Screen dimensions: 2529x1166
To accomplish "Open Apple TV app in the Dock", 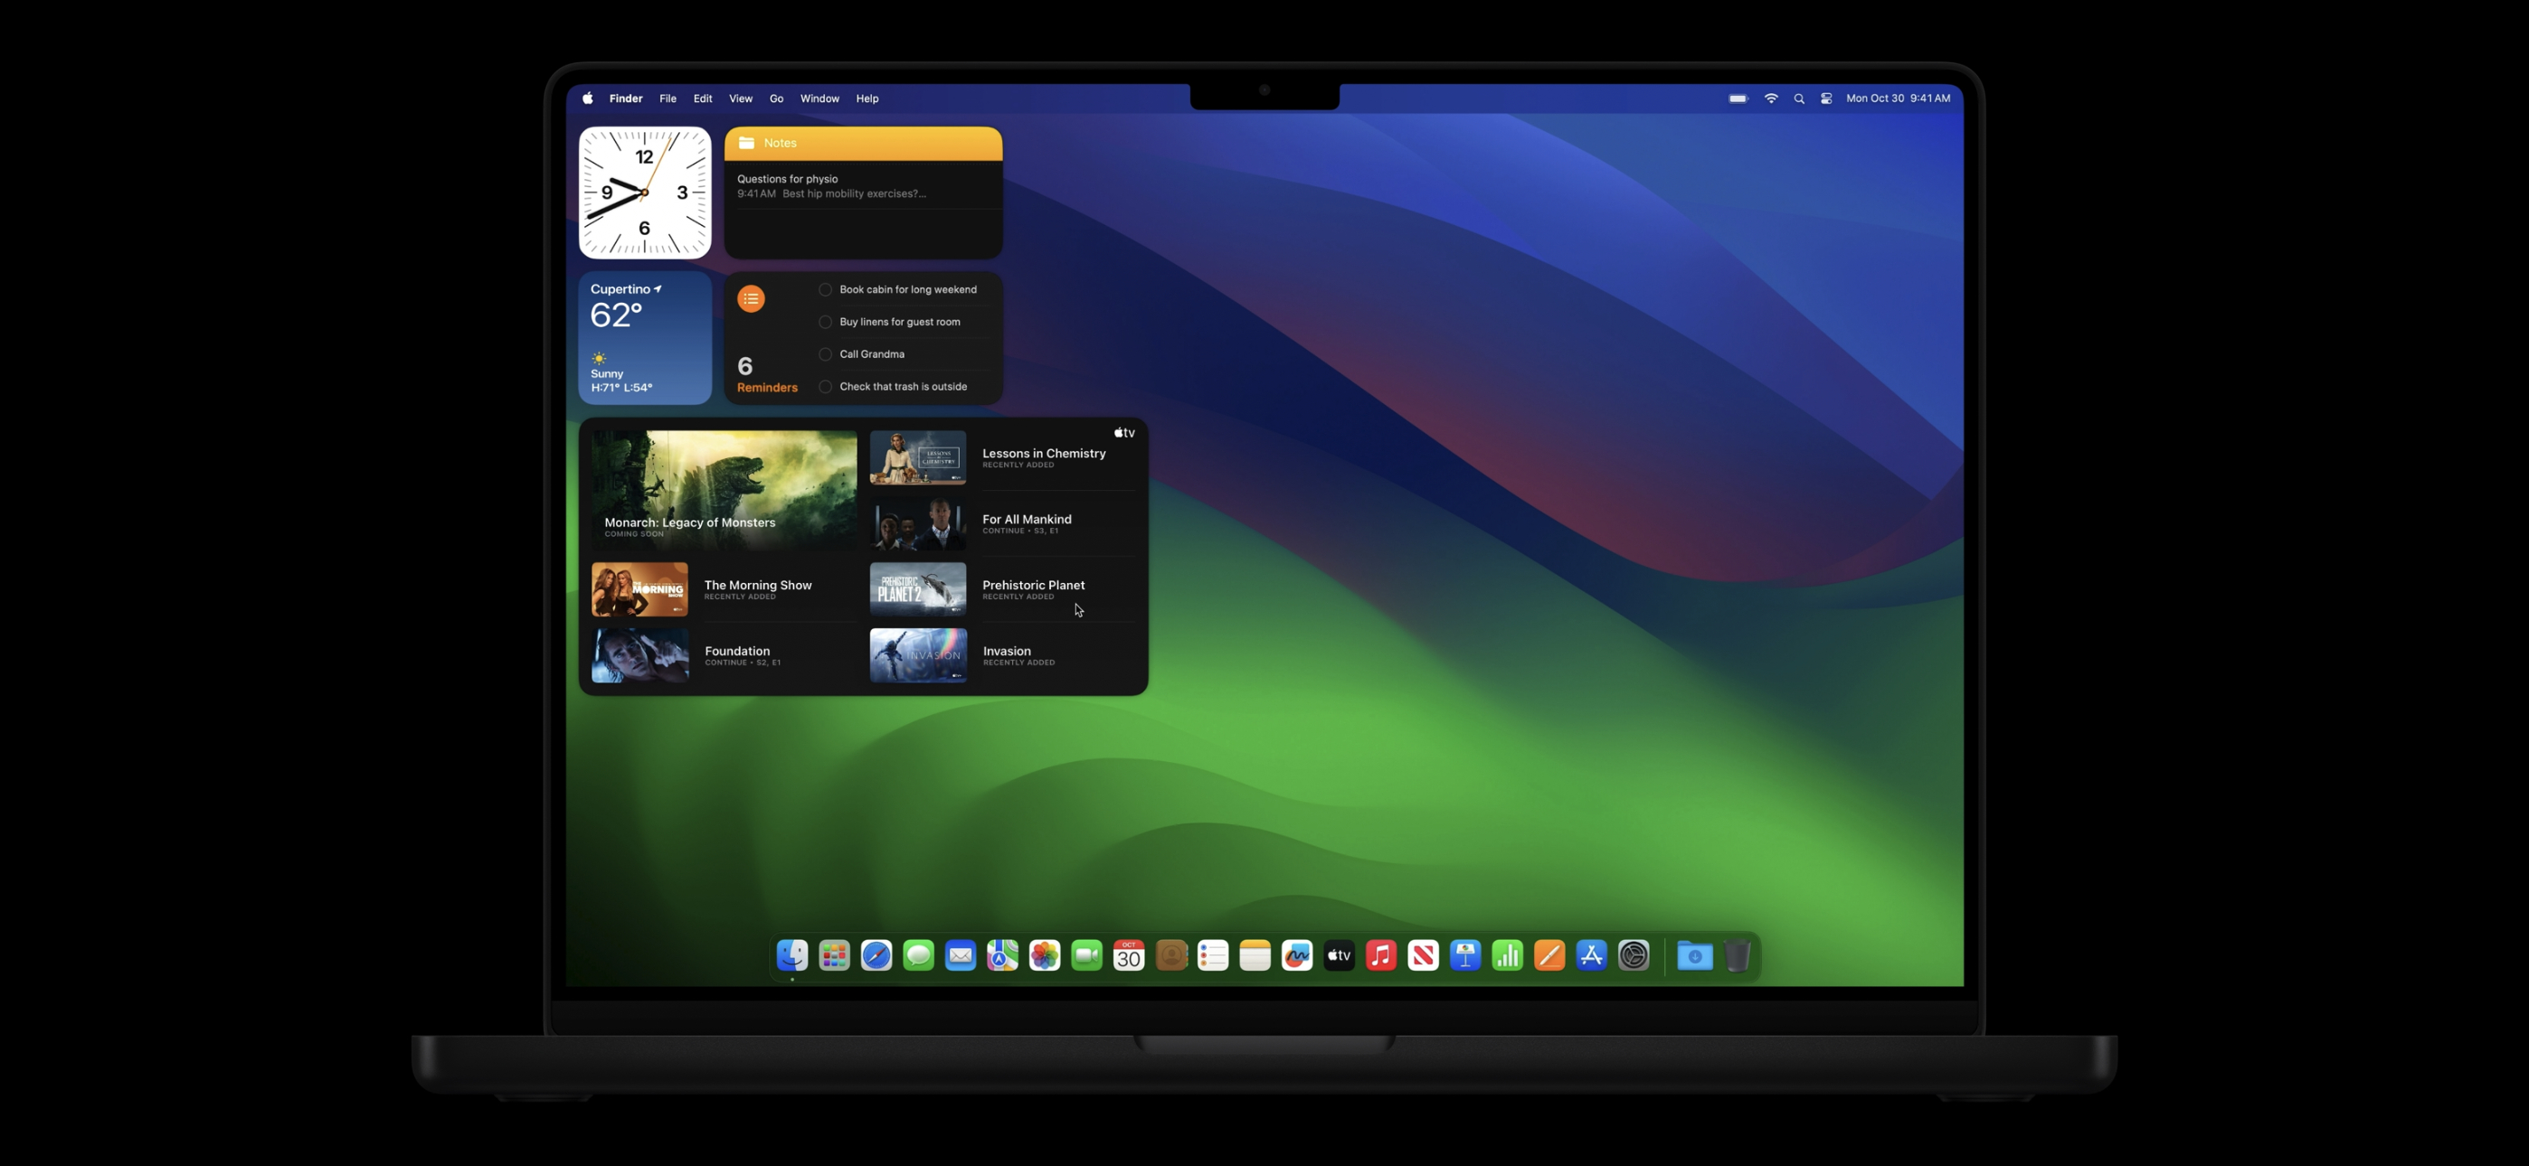I will [1339, 955].
